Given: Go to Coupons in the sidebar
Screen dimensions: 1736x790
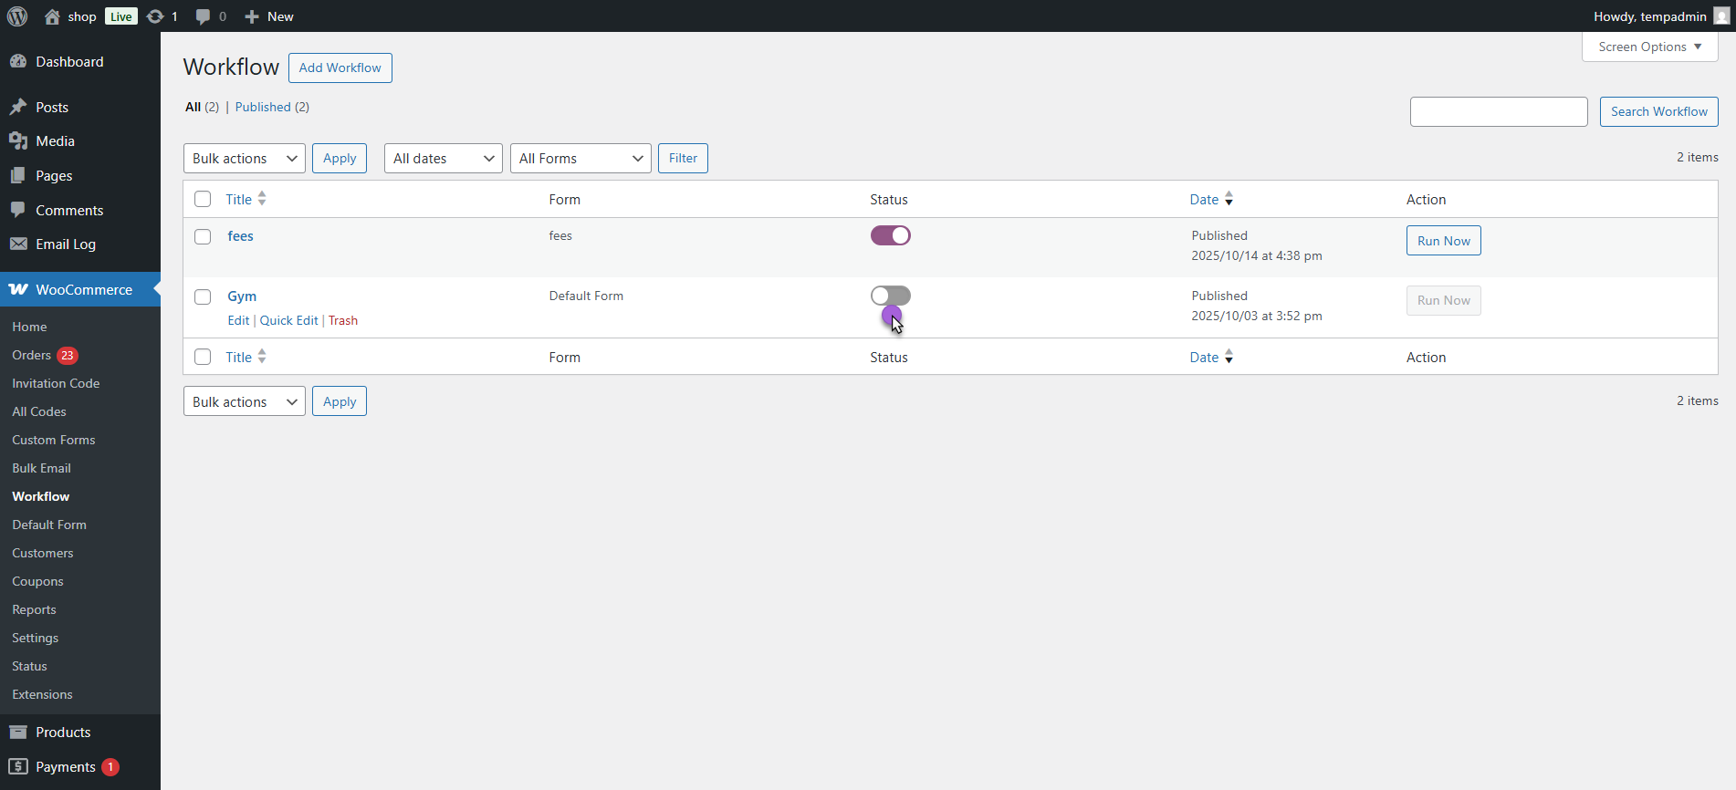Looking at the screenshot, I should [x=37, y=582].
